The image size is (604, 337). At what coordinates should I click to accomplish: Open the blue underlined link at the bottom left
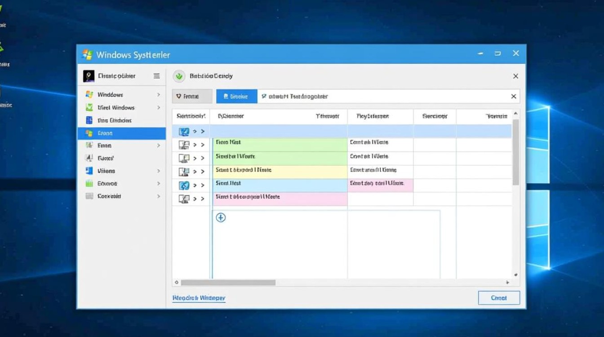(x=199, y=298)
